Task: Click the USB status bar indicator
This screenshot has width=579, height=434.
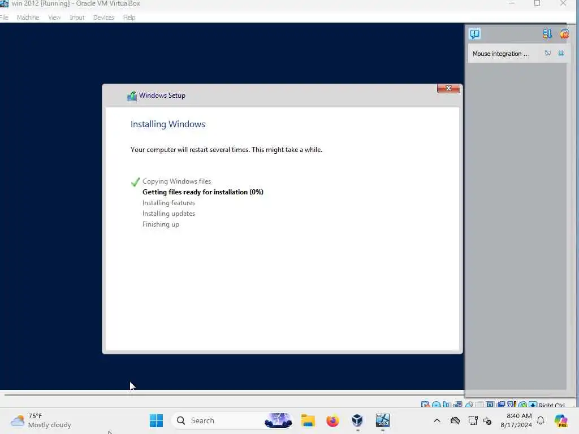Action: click(469, 405)
